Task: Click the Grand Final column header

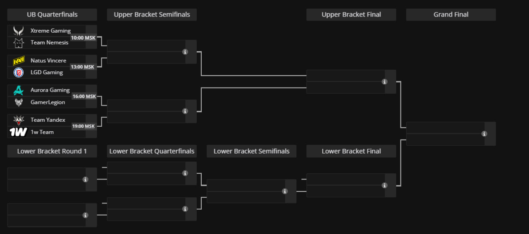Action: pyautogui.click(x=451, y=14)
